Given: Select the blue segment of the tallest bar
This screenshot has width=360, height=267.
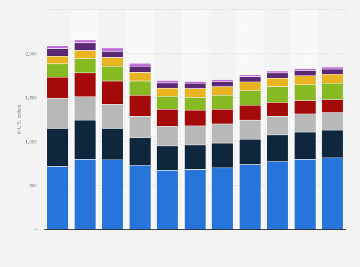Looking at the screenshot, I should click(x=85, y=195).
